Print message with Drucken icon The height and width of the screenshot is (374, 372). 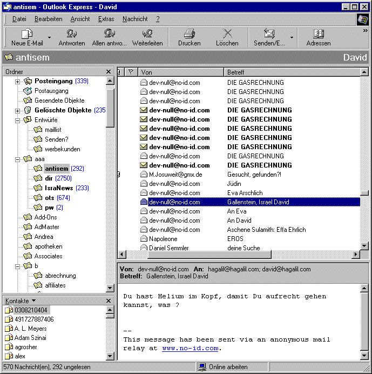click(189, 34)
